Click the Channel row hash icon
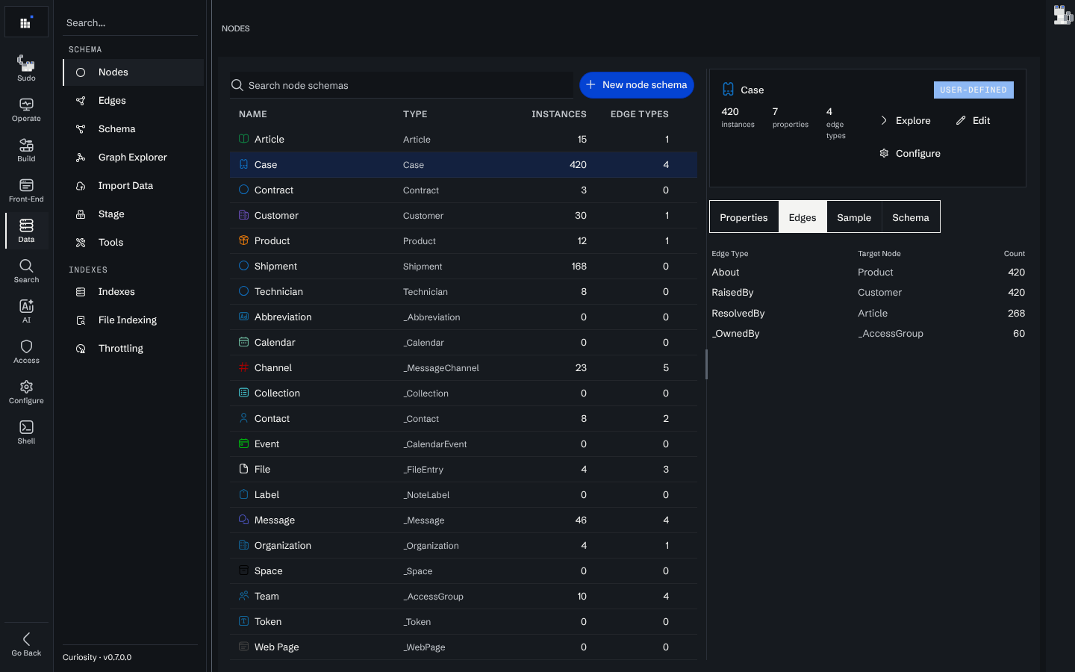 (x=243, y=367)
